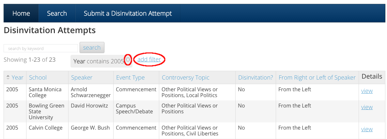Click the search button
Image resolution: width=387 pixels, height=139 pixels.
[x=92, y=47]
